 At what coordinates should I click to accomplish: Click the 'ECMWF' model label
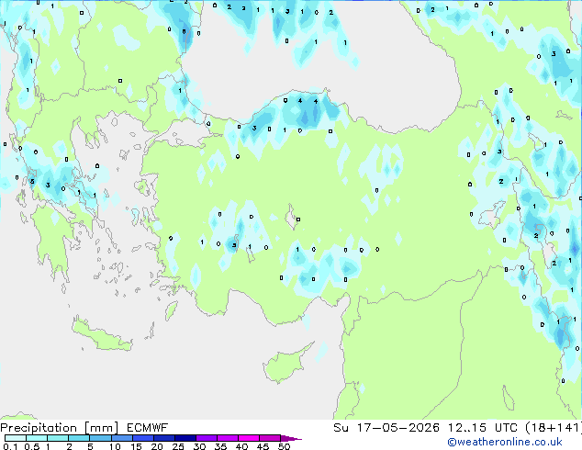tap(148, 428)
